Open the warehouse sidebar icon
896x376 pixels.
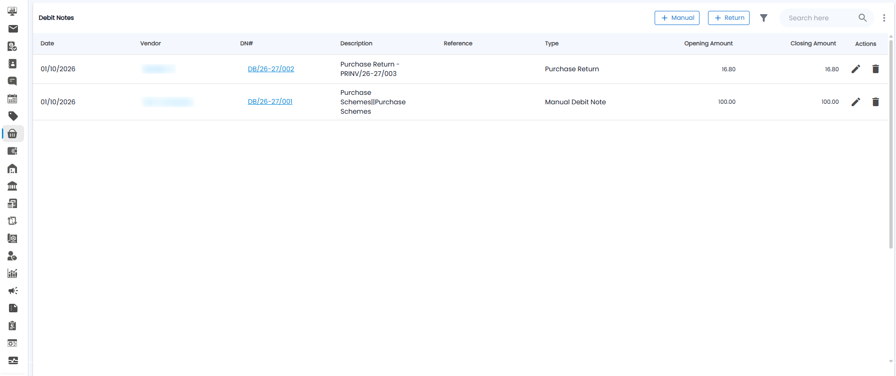click(13, 168)
